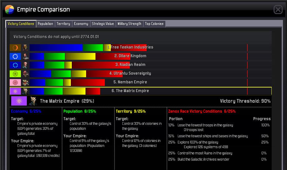Open the Strategic Value tab

103,24
